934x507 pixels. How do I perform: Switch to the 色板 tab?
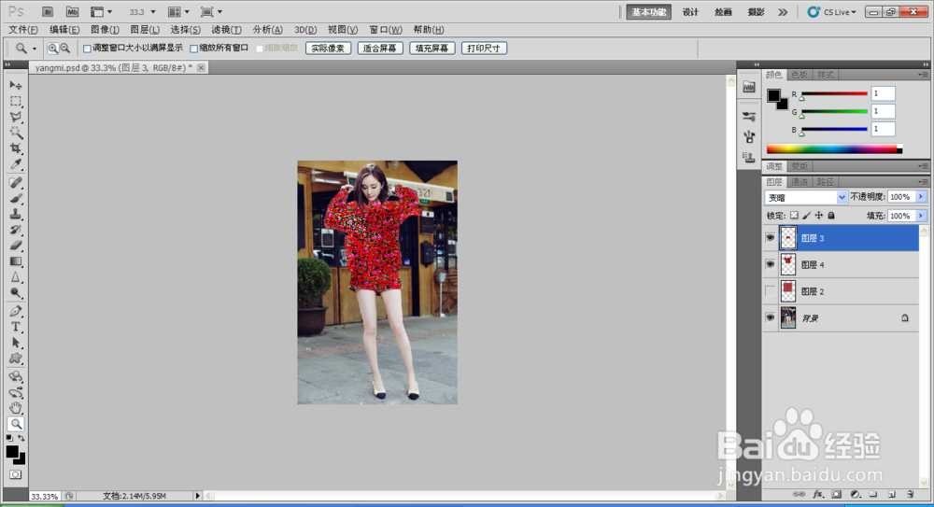[800, 75]
